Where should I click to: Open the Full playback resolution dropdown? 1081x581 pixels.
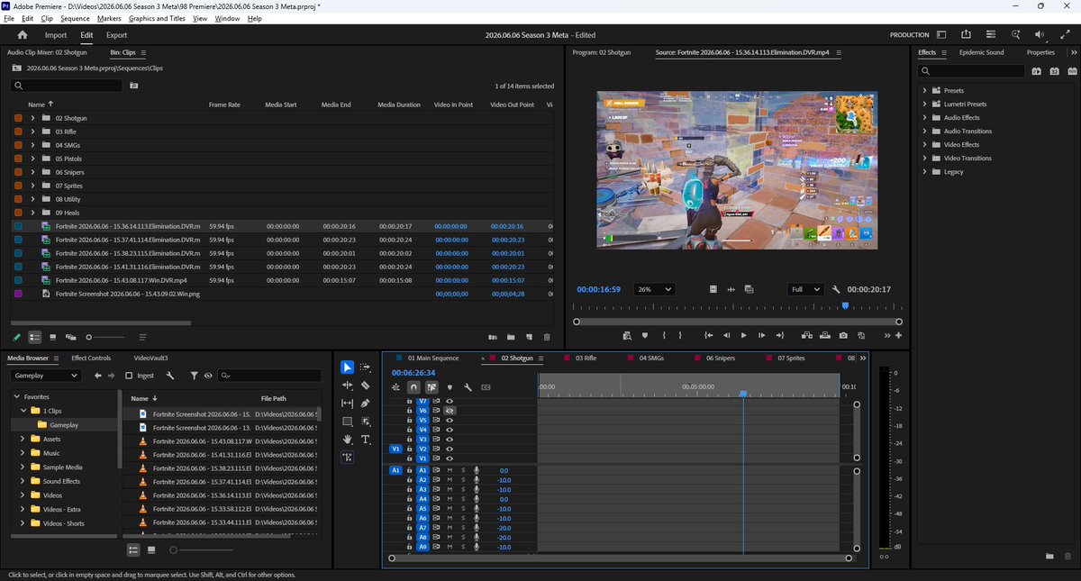(x=804, y=289)
